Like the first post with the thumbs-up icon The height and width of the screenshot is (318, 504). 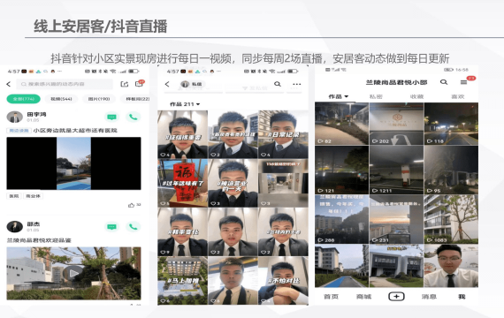coord(131,205)
